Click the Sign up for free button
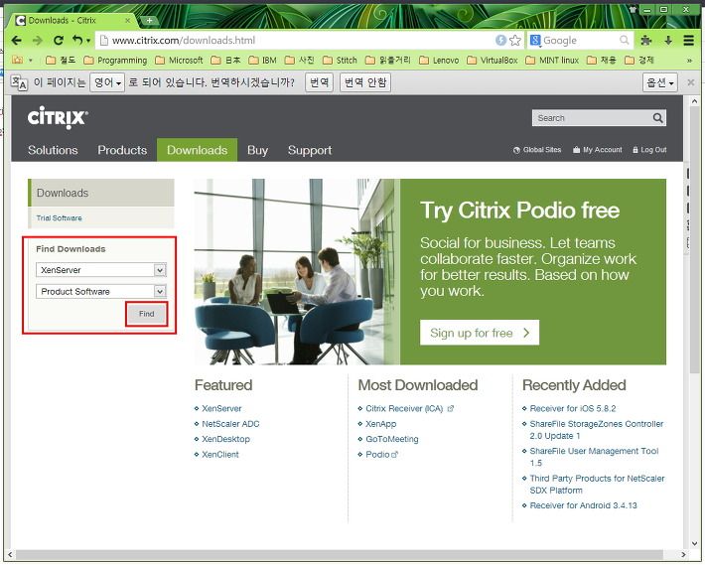Image resolution: width=705 pixels, height=565 pixels. [x=480, y=333]
